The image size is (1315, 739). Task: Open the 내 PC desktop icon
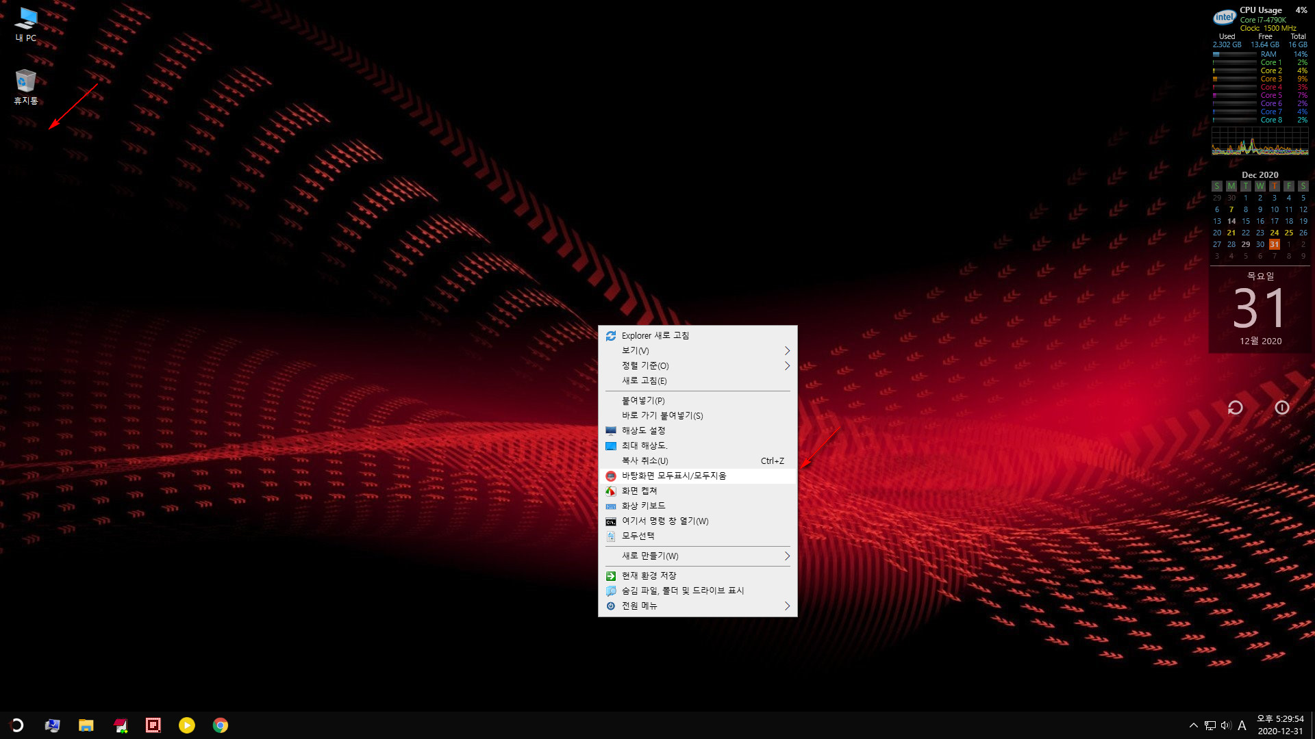[26, 25]
